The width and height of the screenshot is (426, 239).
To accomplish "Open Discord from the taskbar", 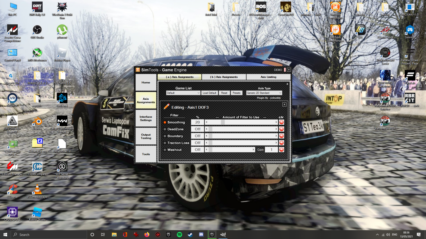I will coord(201,234).
